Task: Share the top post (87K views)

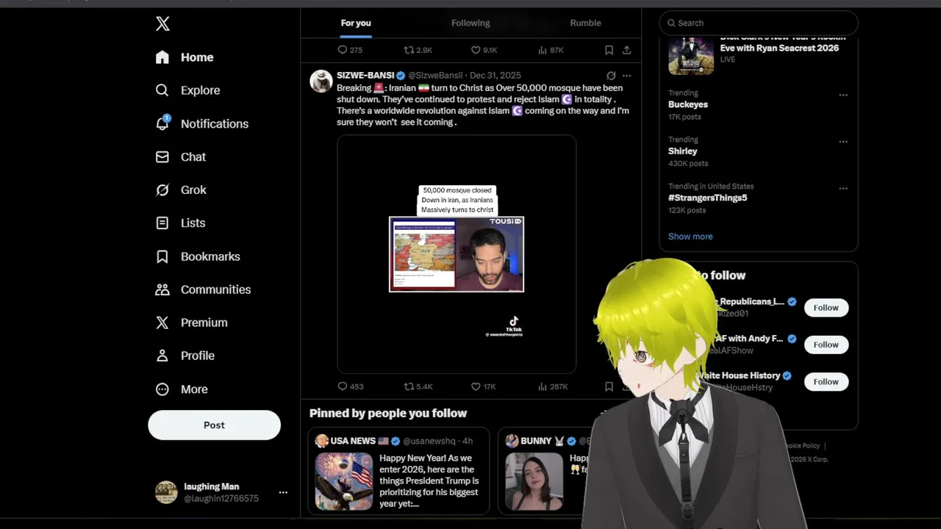Action: pos(626,50)
